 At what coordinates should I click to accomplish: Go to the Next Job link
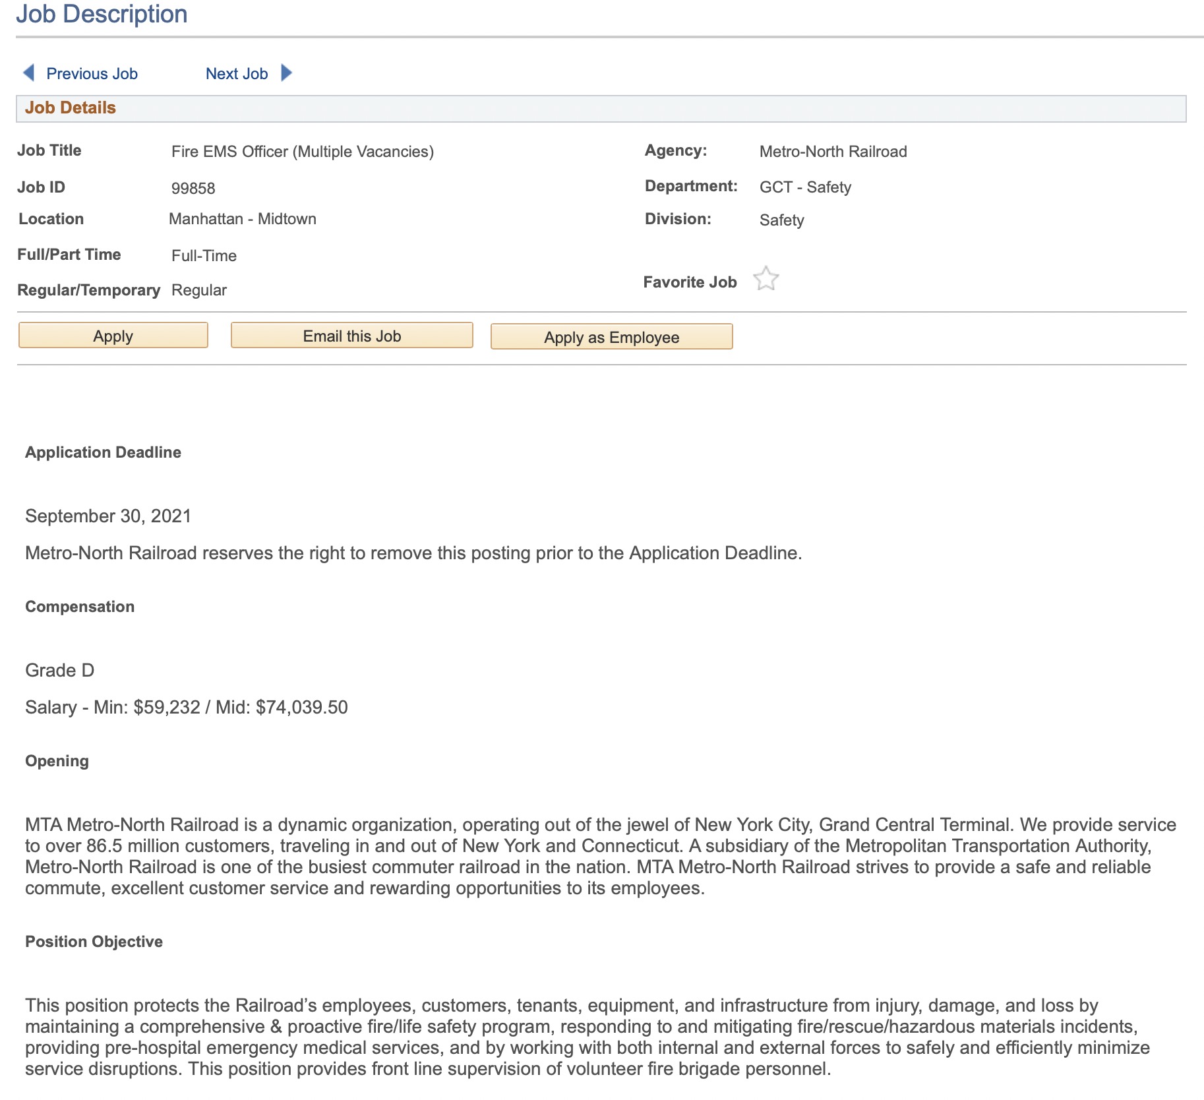tap(237, 74)
